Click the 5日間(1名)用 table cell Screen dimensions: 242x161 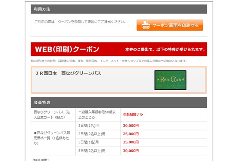click(x=98, y=142)
